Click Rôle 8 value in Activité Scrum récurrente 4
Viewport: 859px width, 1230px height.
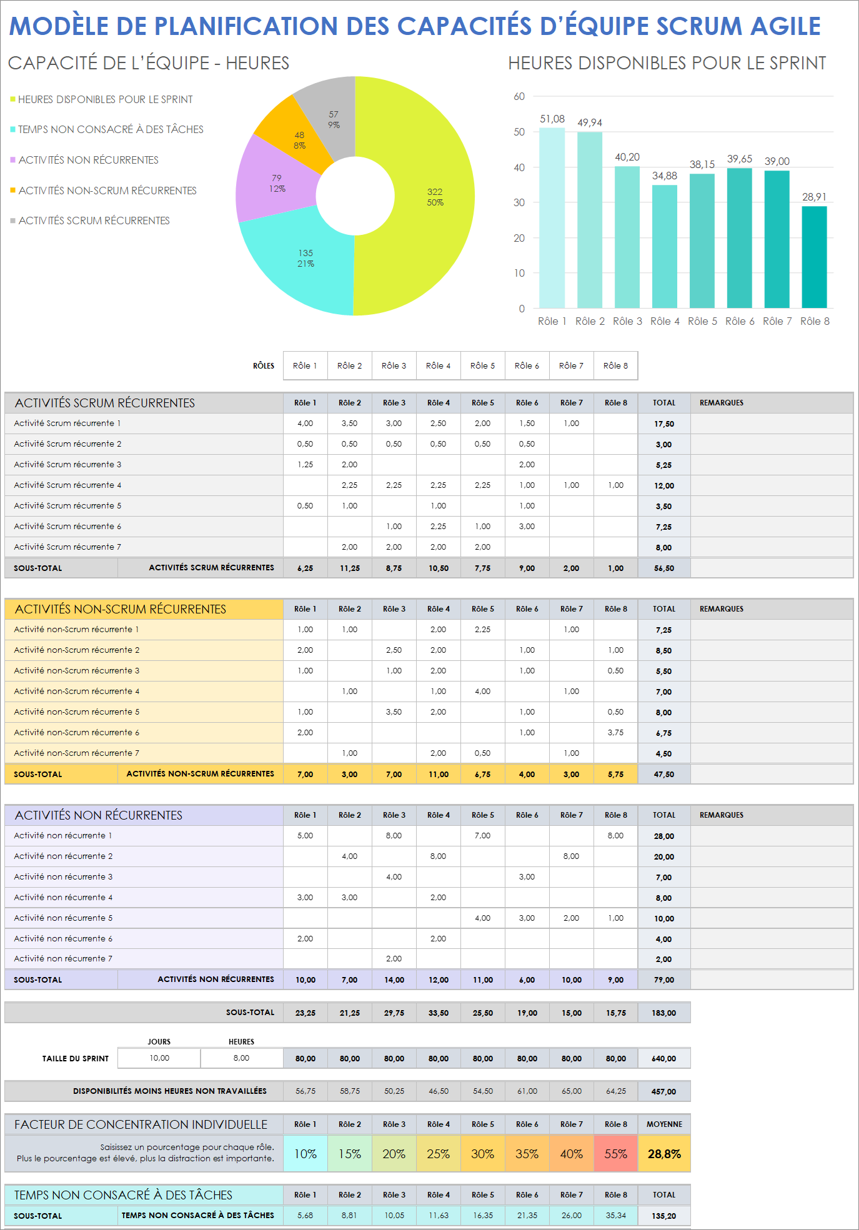click(615, 485)
